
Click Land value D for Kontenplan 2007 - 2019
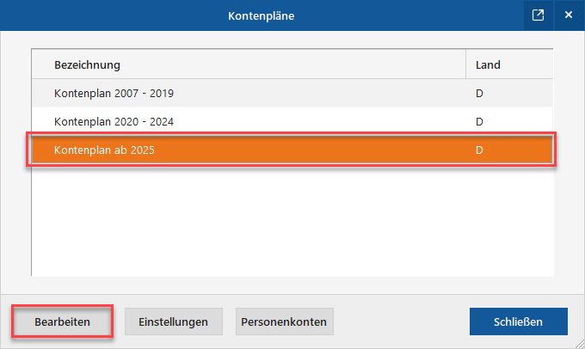[479, 93]
